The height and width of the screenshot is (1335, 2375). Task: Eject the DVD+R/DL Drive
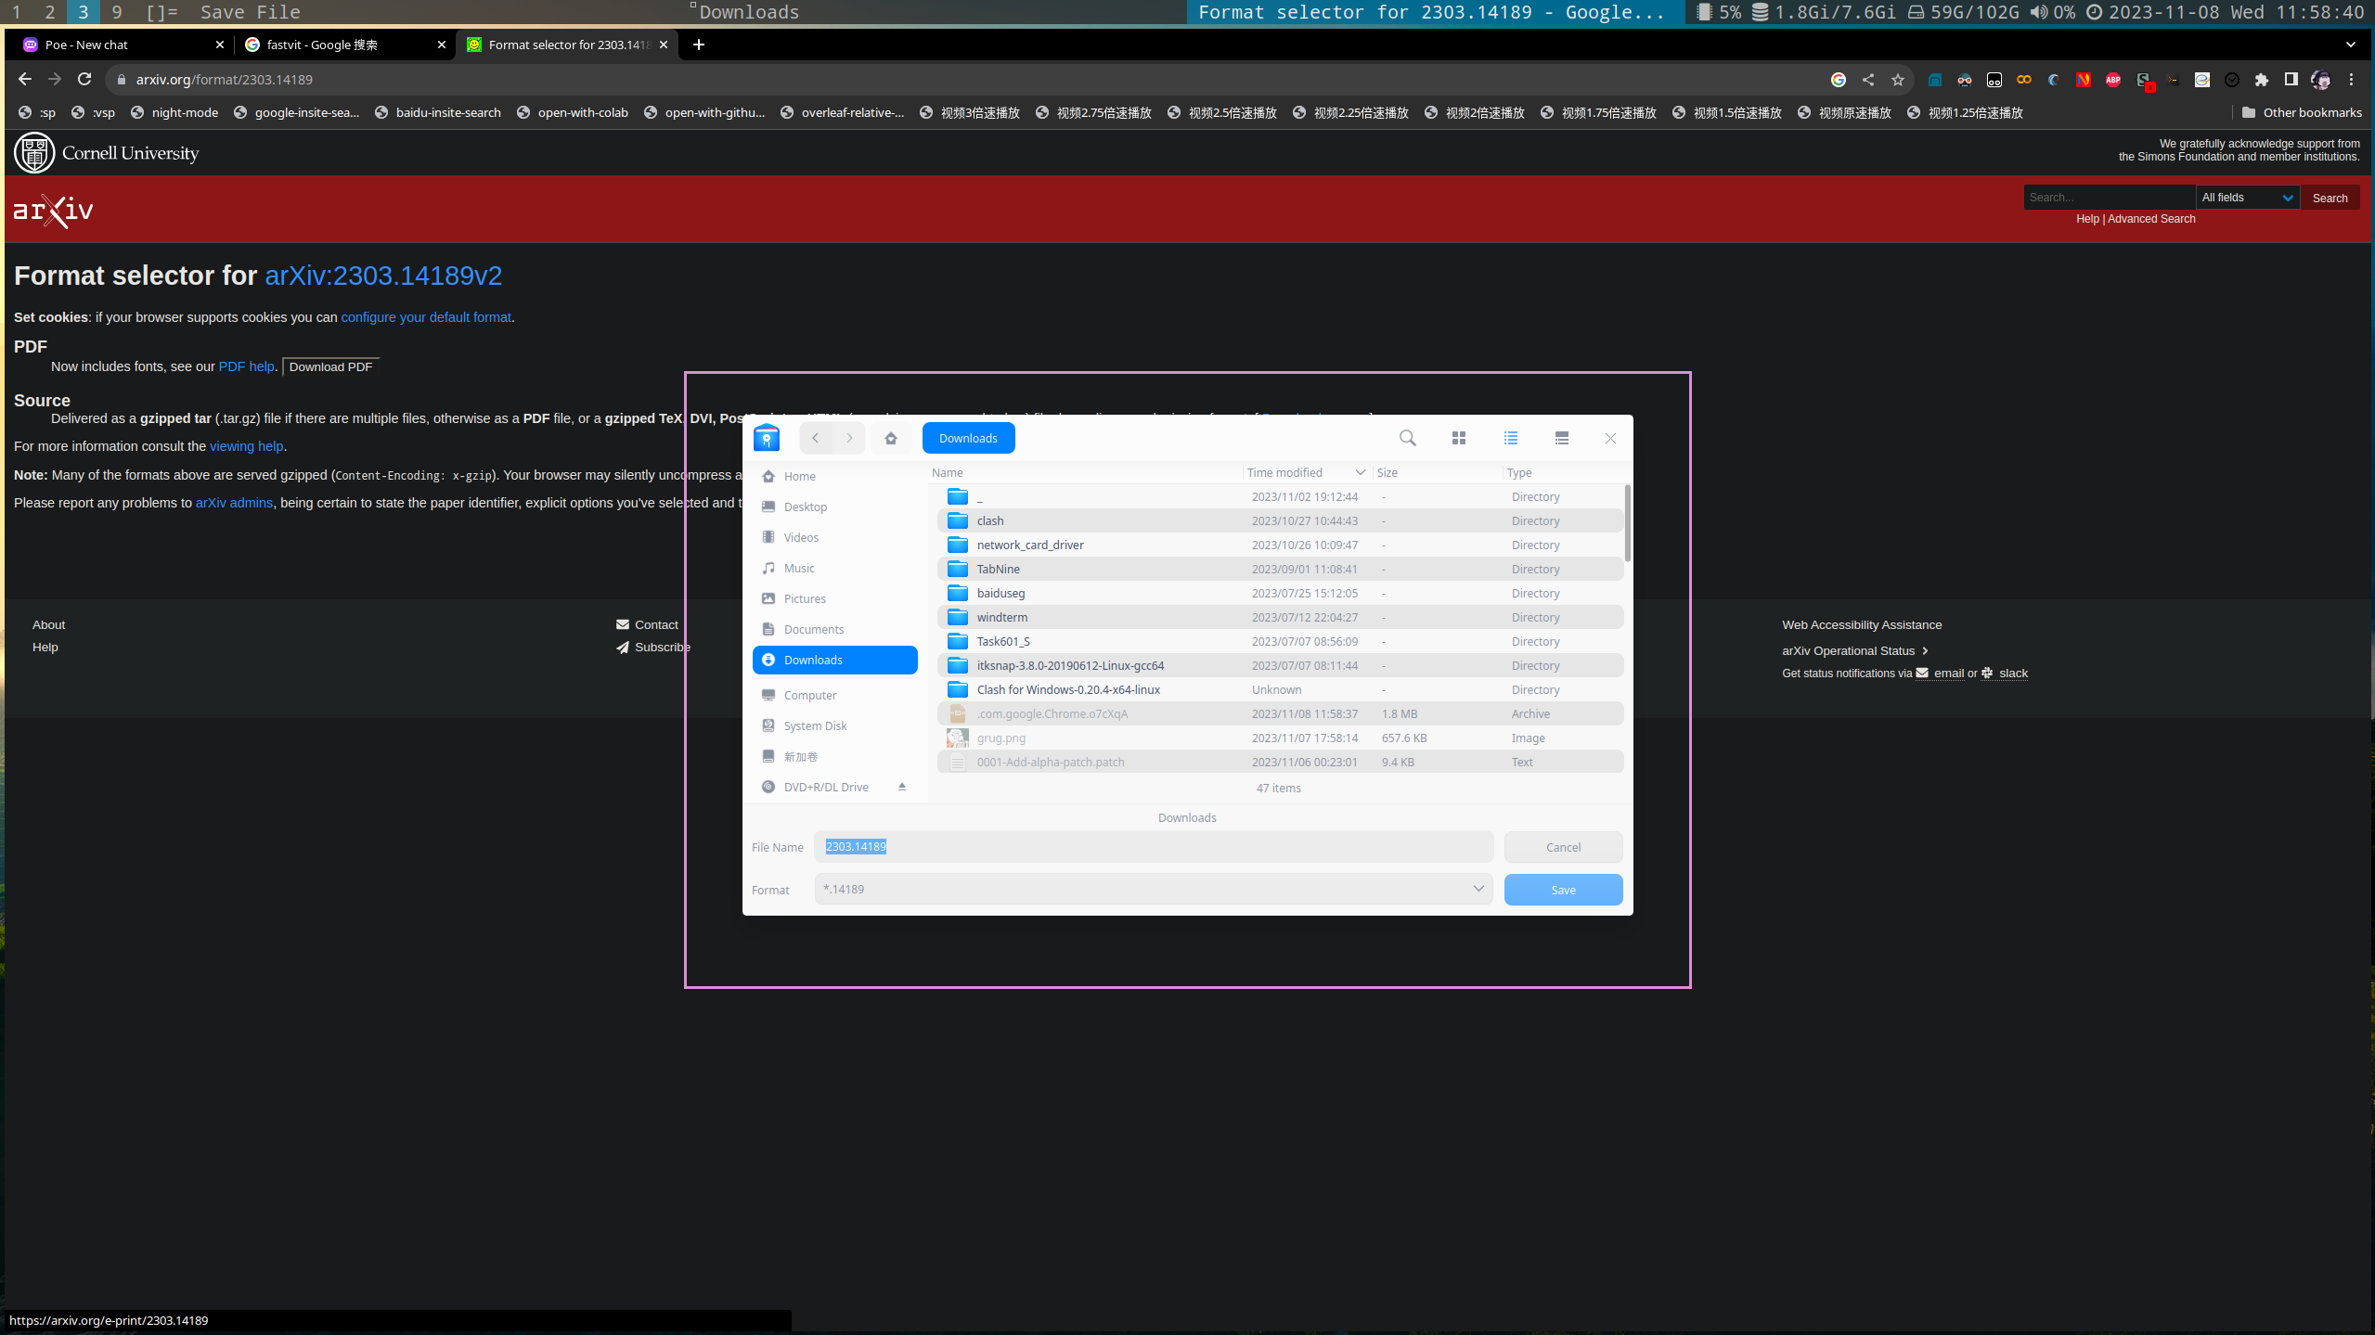(901, 786)
